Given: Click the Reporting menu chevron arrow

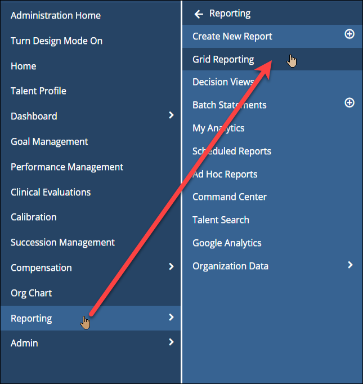Looking at the screenshot, I should 171,317.
